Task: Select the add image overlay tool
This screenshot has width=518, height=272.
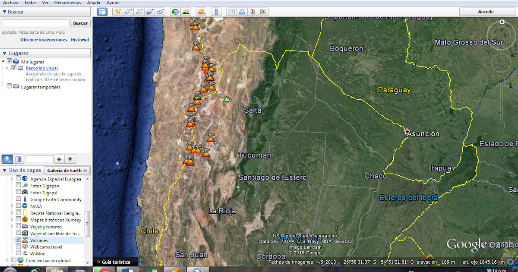Action: pyautogui.click(x=150, y=12)
